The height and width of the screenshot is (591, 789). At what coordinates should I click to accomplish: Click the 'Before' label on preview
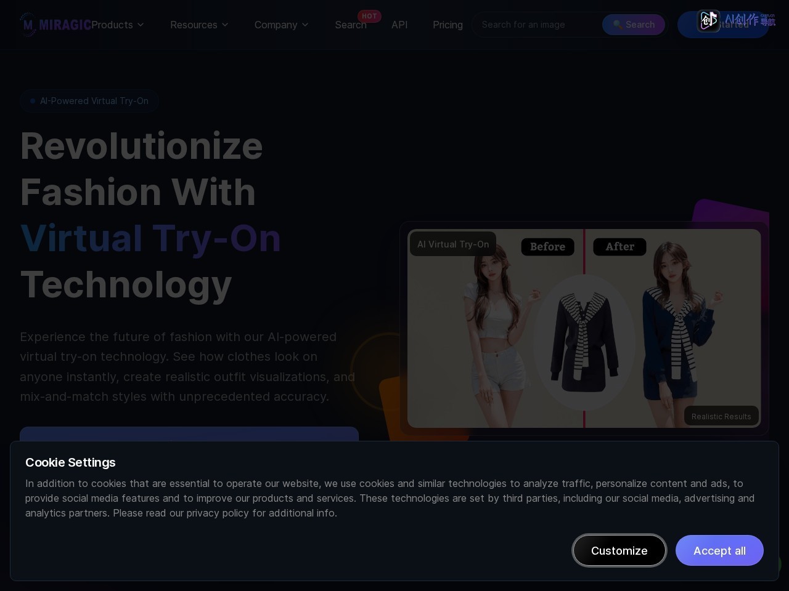coord(547,246)
